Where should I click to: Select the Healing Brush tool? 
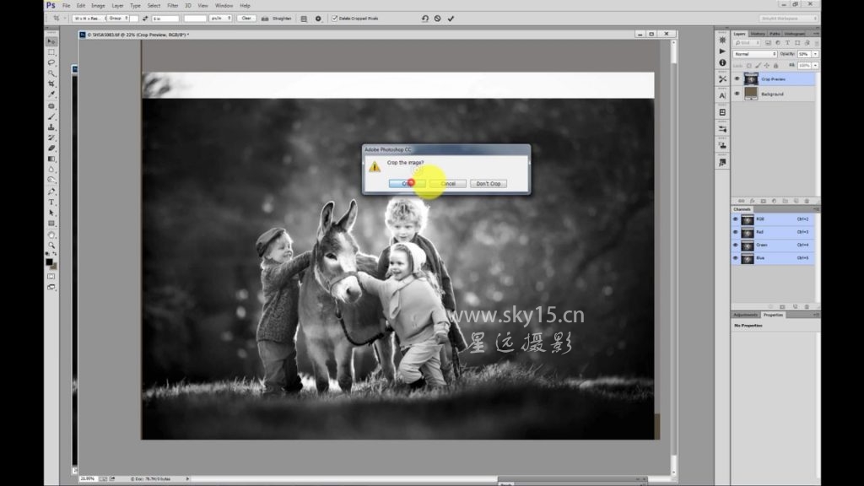click(x=51, y=105)
